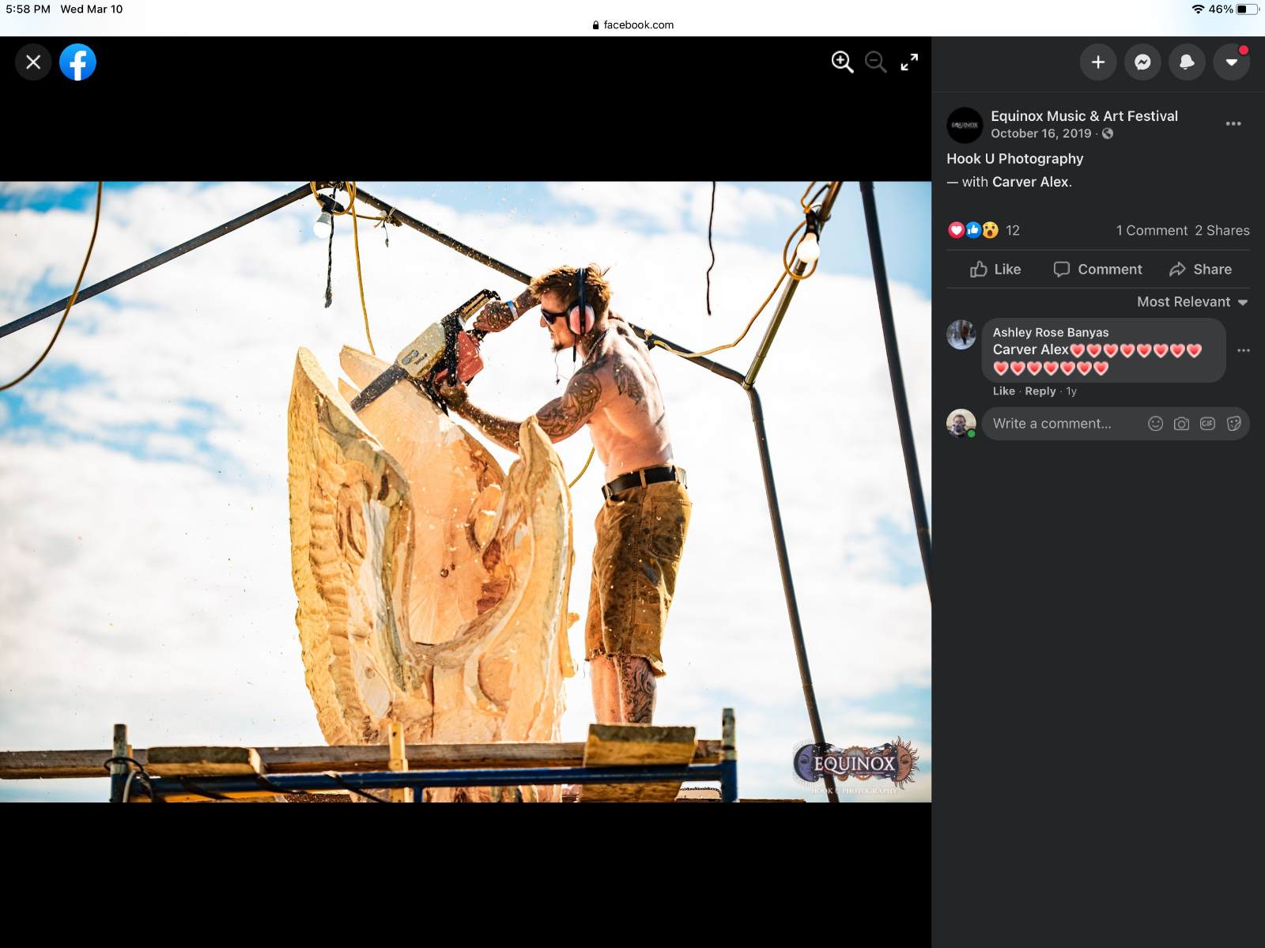The image size is (1265, 948).
Task: Open tagged Carver Alex profile
Action: coord(1030,182)
